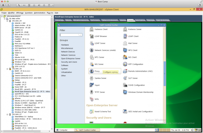Open the NIS Server icon

click(x=91, y=64)
